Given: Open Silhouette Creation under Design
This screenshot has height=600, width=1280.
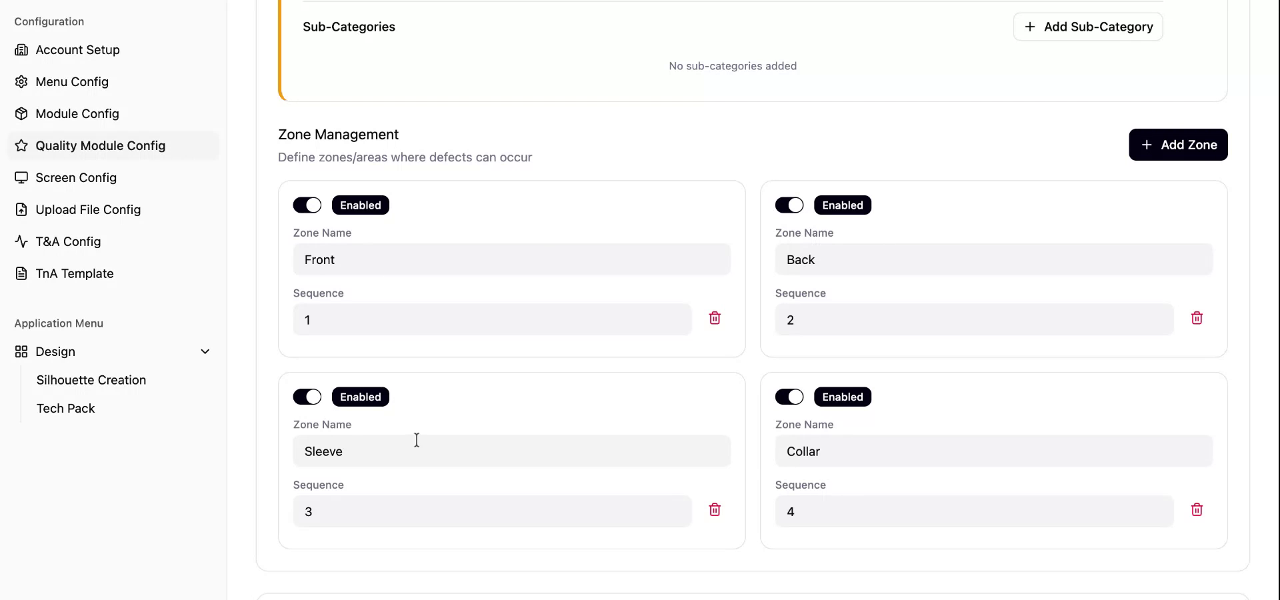Looking at the screenshot, I should pyautogui.click(x=91, y=380).
